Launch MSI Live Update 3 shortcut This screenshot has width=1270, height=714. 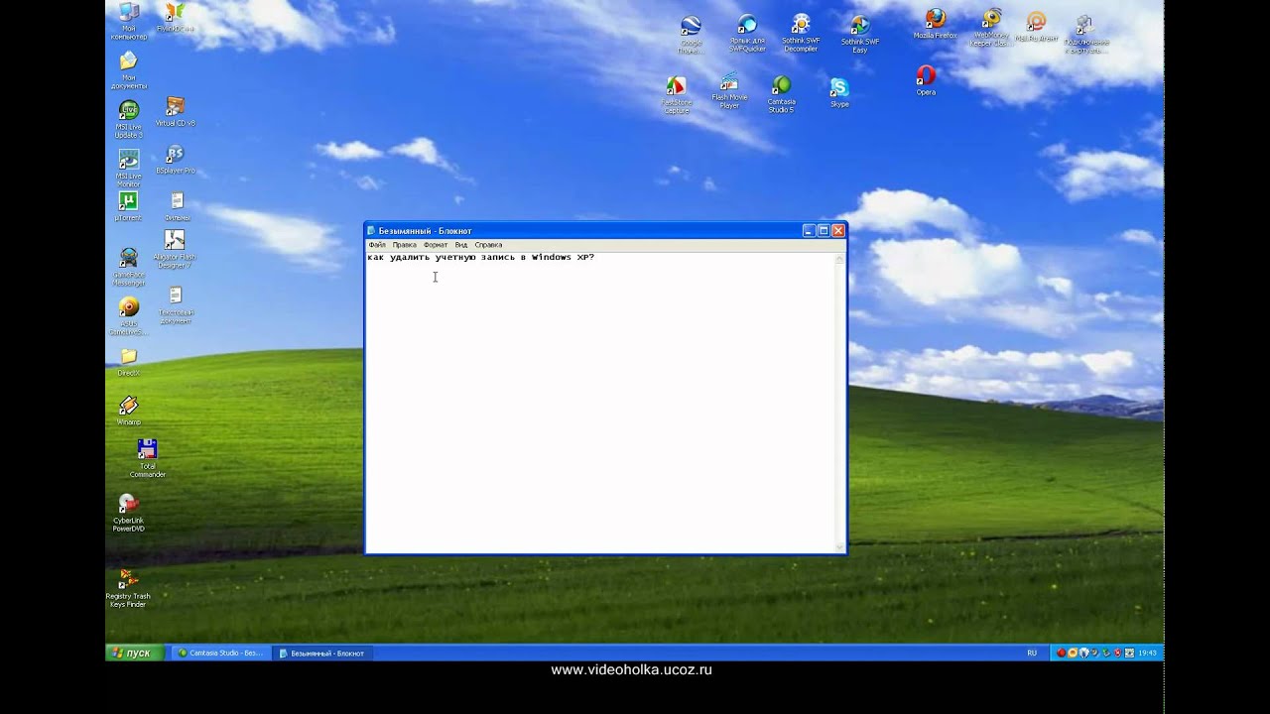tap(129, 118)
